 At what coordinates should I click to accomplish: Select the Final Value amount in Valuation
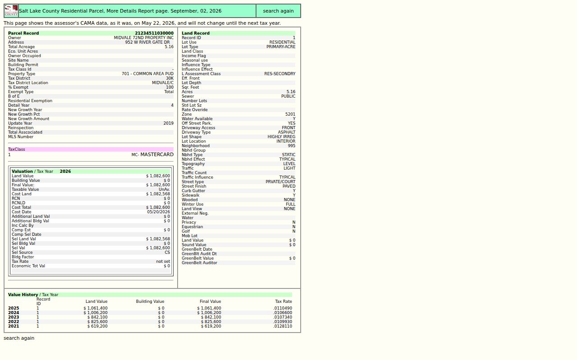(158, 185)
